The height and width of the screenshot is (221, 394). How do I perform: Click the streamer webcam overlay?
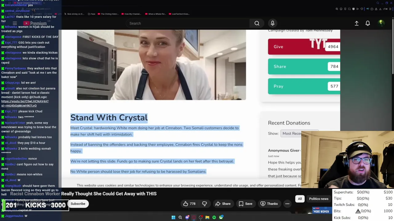(348, 160)
